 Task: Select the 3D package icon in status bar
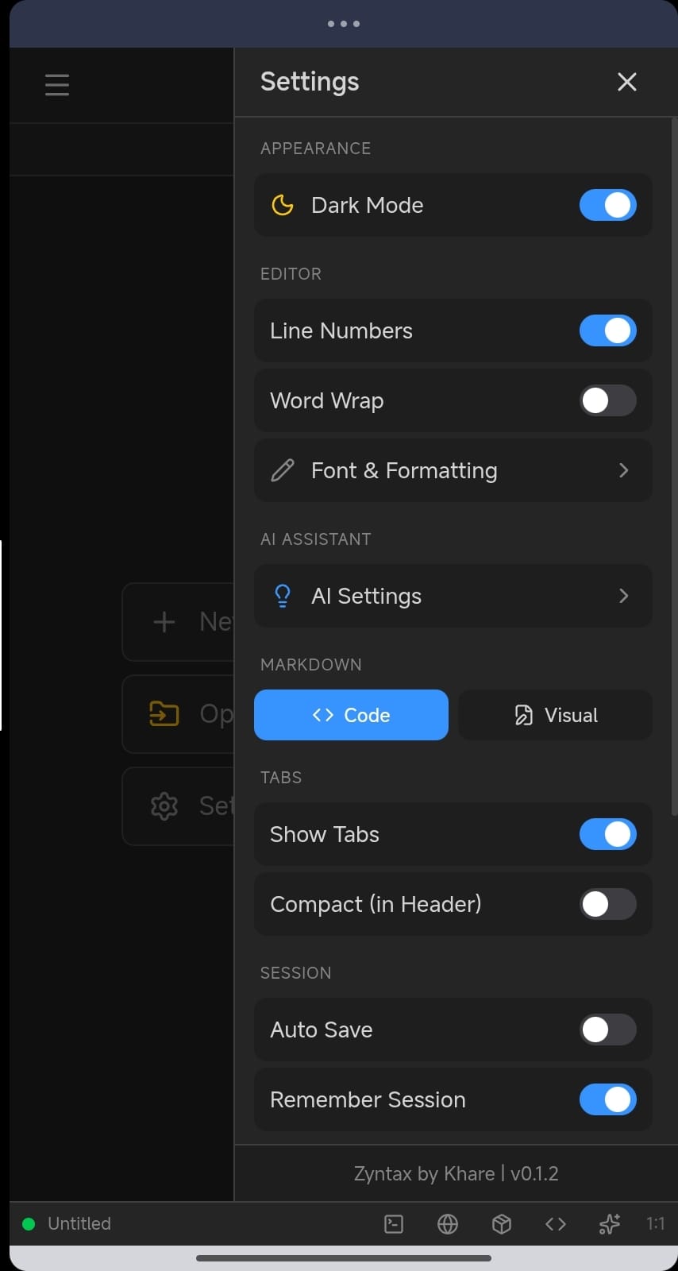tap(501, 1224)
